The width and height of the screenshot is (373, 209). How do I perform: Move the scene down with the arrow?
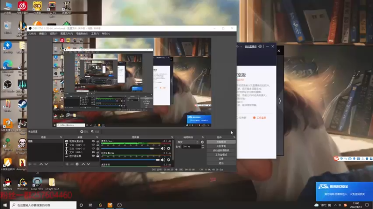pyautogui.click(x=46, y=164)
